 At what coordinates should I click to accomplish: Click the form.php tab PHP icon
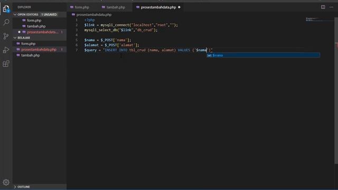pos(72,7)
